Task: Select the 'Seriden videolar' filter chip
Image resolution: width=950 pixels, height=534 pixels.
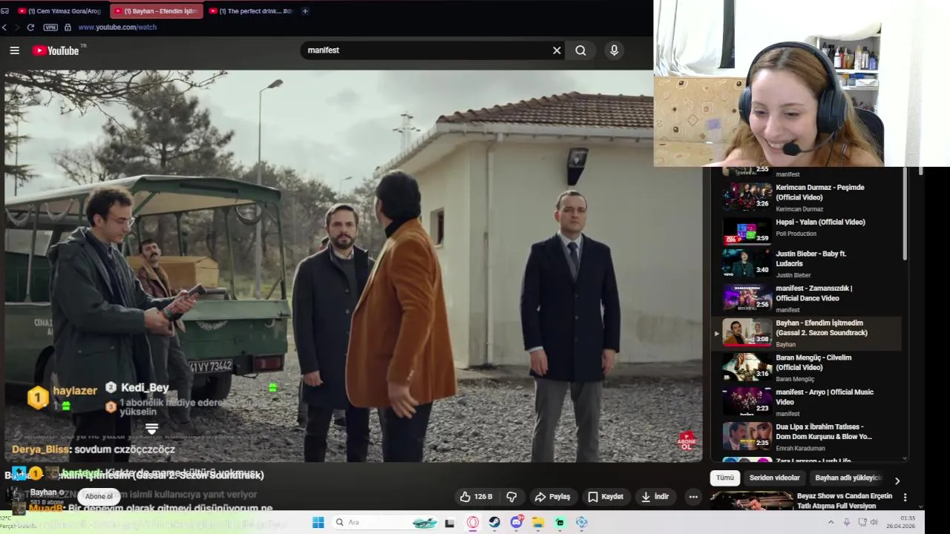Action: [x=774, y=478]
